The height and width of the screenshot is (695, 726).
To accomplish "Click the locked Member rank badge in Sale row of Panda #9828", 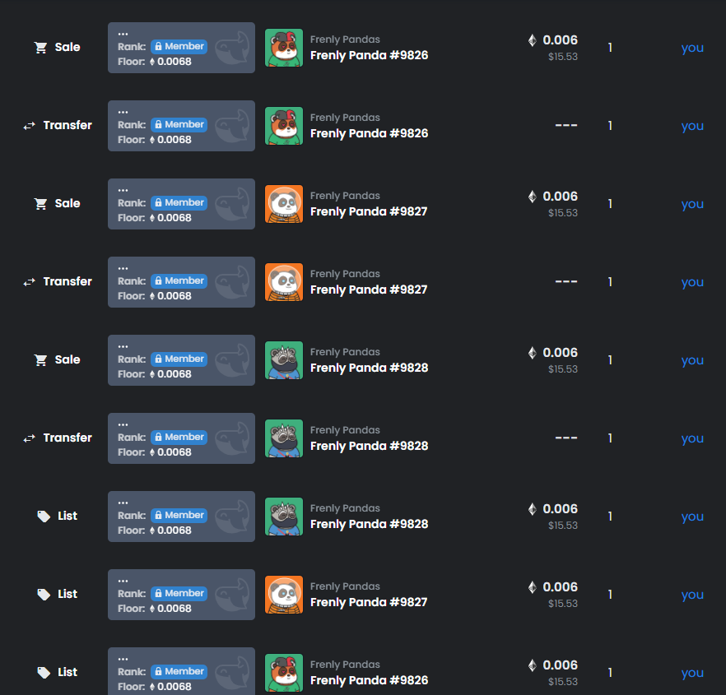I will tap(179, 359).
